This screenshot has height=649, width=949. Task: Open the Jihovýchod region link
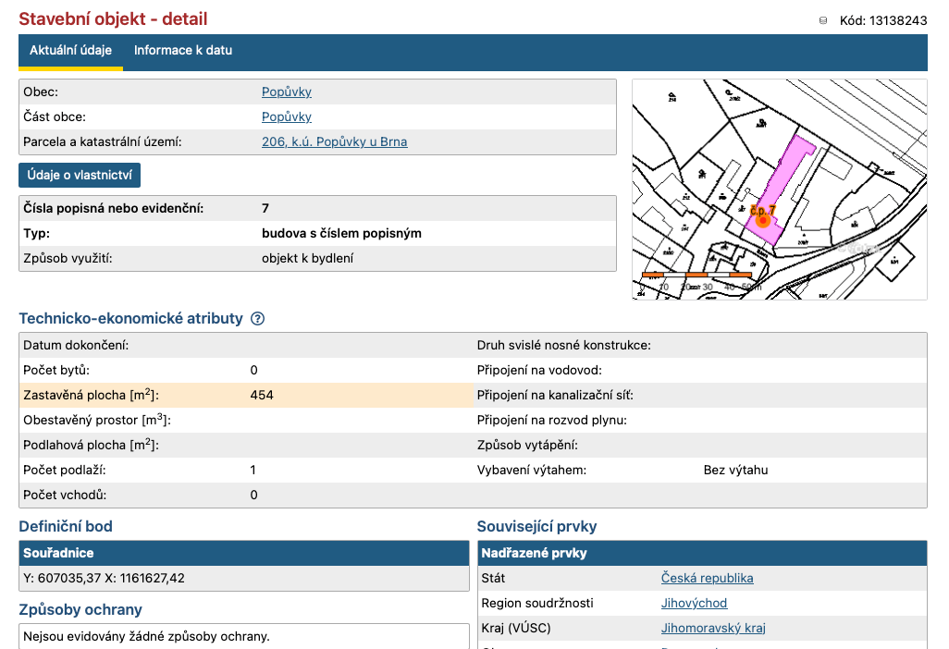point(694,603)
